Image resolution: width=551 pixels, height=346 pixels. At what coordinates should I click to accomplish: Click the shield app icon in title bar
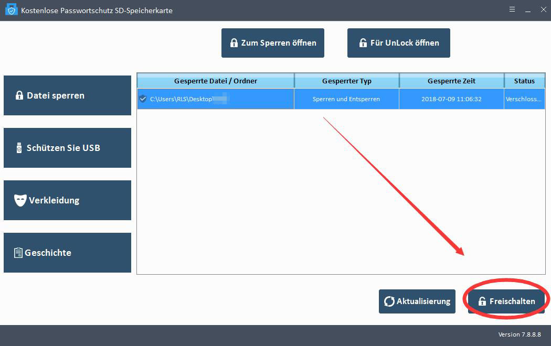pos(12,10)
